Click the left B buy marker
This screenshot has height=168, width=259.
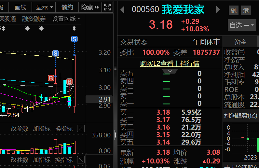(51, 78)
